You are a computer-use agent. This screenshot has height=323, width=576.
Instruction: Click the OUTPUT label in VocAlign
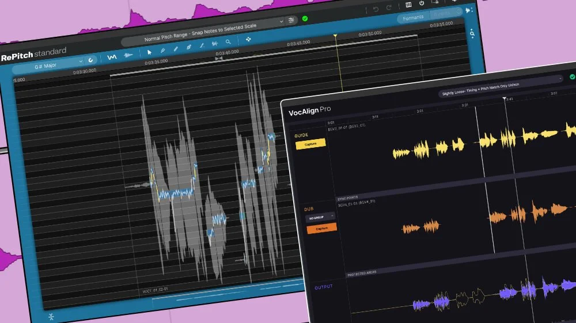click(x=324, y=287)
